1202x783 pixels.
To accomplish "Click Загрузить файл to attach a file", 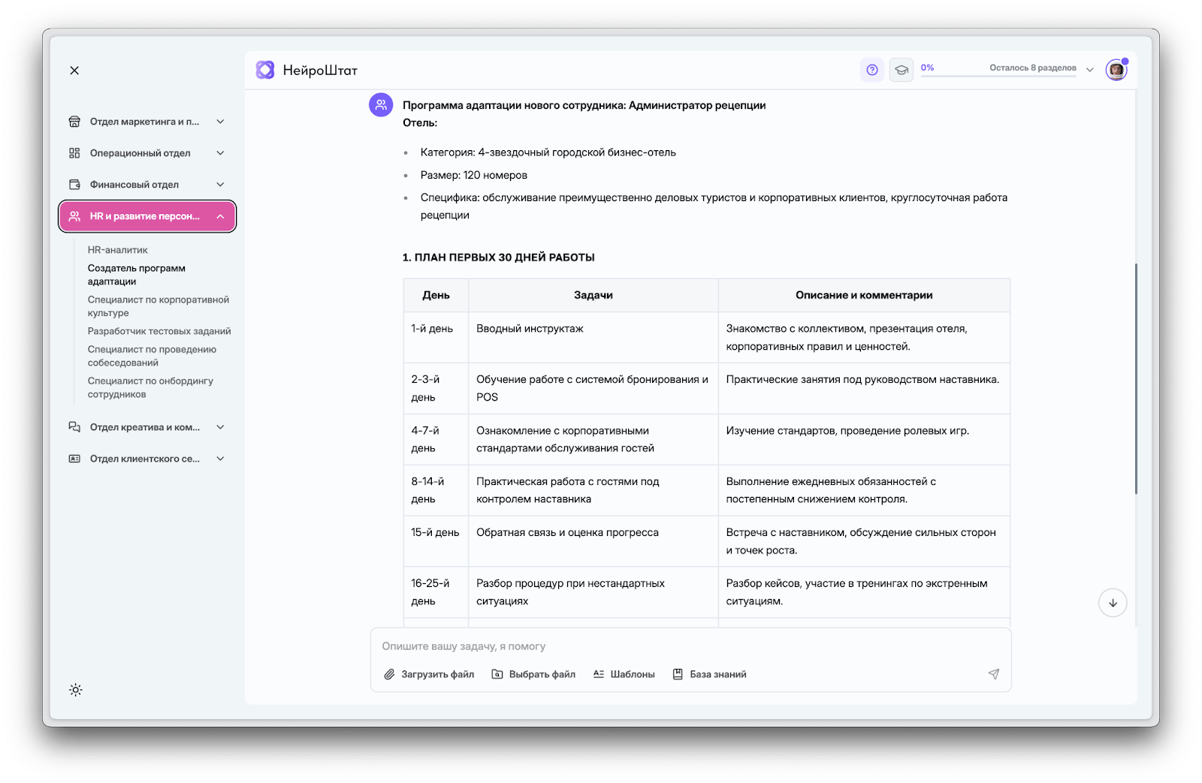I will 429,674.
